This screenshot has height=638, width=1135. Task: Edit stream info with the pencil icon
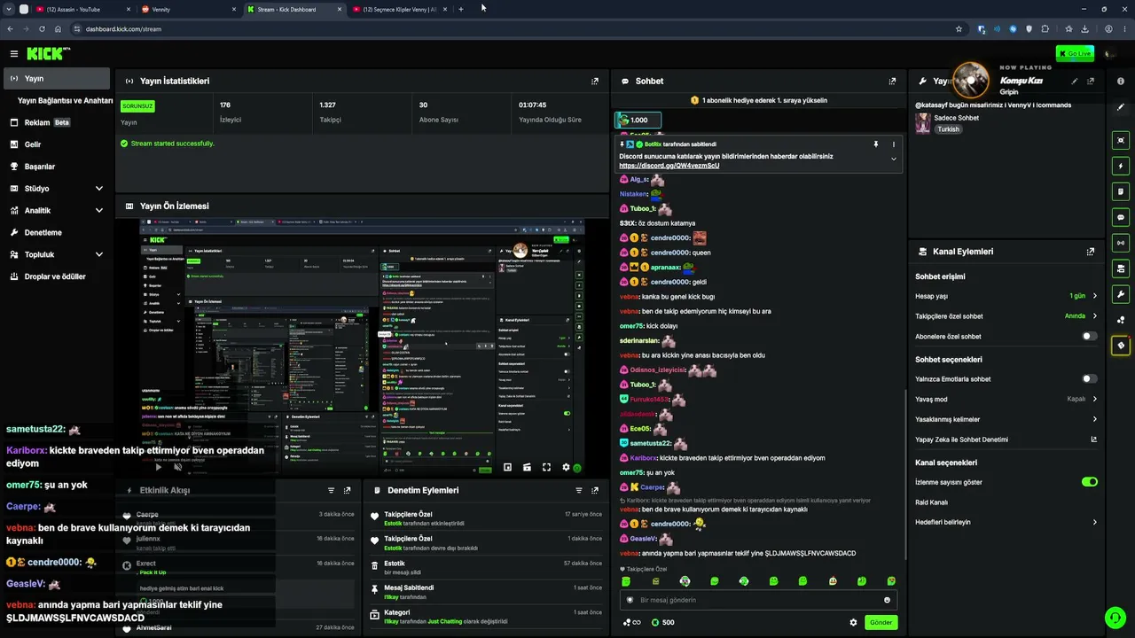click(x=1075, y=81)
